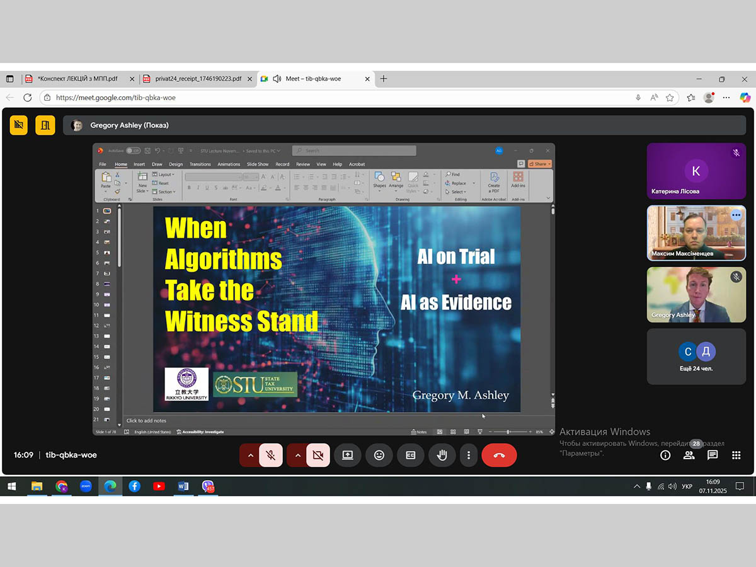This screenshot has width=756, height=567.
Task: Open more options three-dot menu in call bar
Action: coord(468,455)
